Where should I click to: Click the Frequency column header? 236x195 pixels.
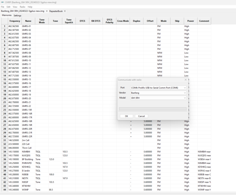coord(15,21)
